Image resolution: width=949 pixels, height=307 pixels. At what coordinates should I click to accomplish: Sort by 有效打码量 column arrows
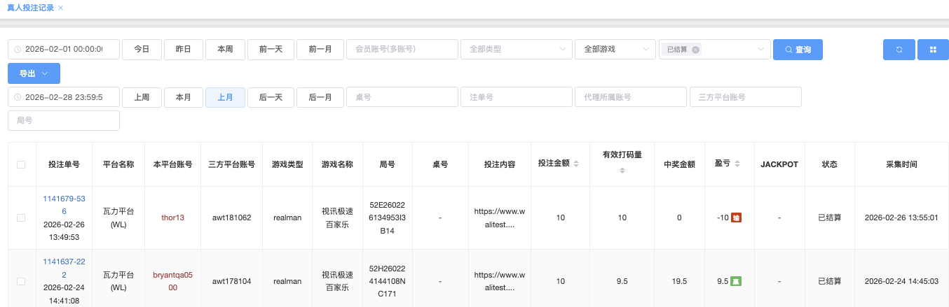622,170
